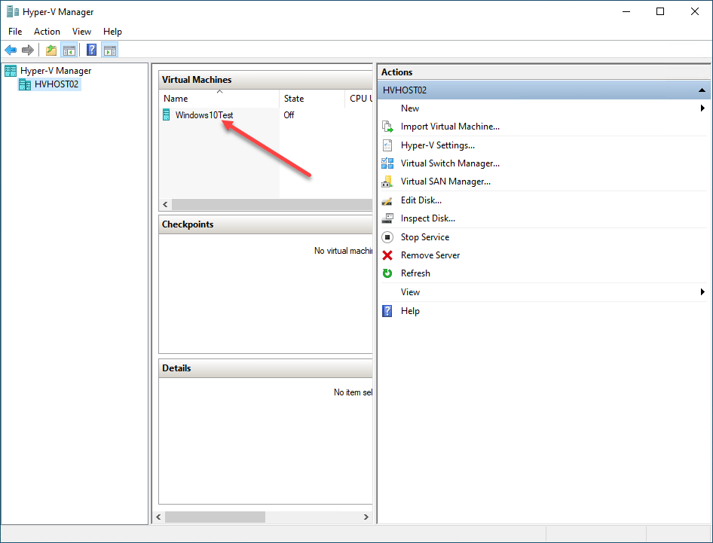
Task: Click center pane bottom right scroll arrow
Action: click(x=366, y=517)
